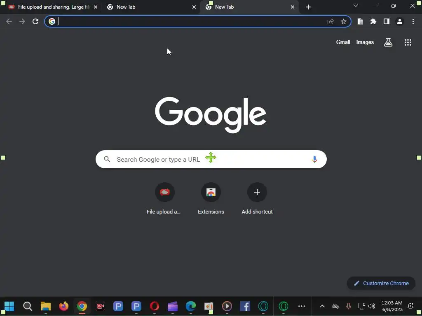The height and width of the screenshot is (316, 422).
Task: Open Gmail link
Action: pos(343,42)
